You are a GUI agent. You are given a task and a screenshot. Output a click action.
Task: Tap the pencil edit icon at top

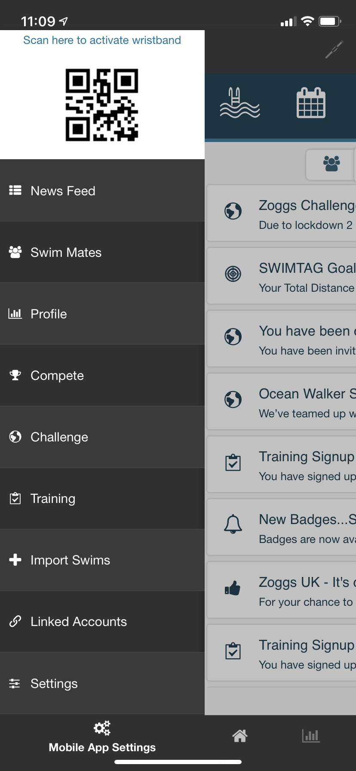(x=334, y=49)
